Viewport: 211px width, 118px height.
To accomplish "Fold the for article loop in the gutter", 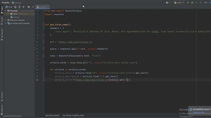I will pos(44,69).
